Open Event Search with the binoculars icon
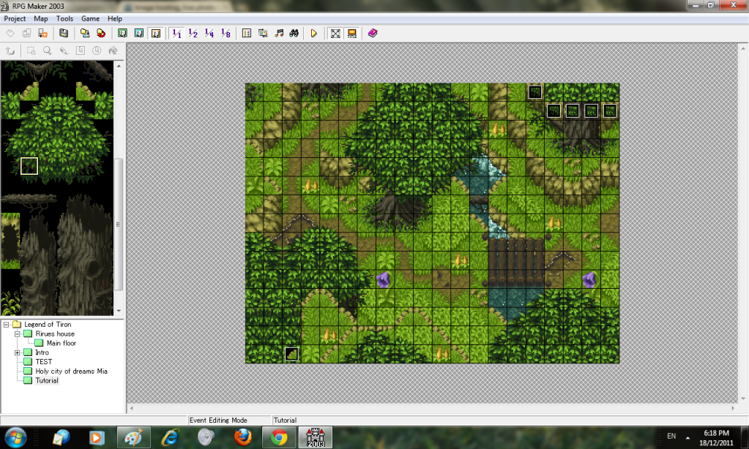The height and width of the screenshot is (449, 749). 294,33
